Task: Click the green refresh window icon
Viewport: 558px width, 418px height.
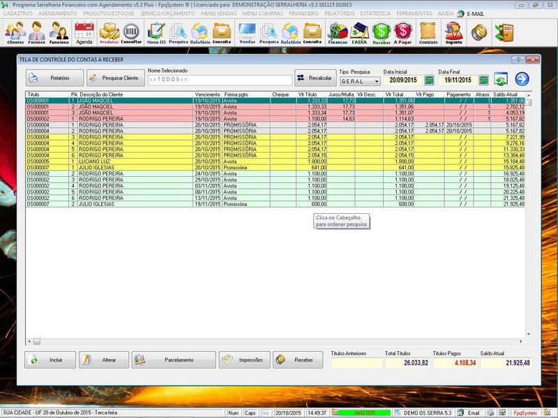Action: 501,79
